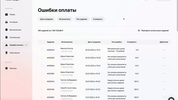Check the box for task #309264
Screen dimensions: 178x100
(42, 66)
